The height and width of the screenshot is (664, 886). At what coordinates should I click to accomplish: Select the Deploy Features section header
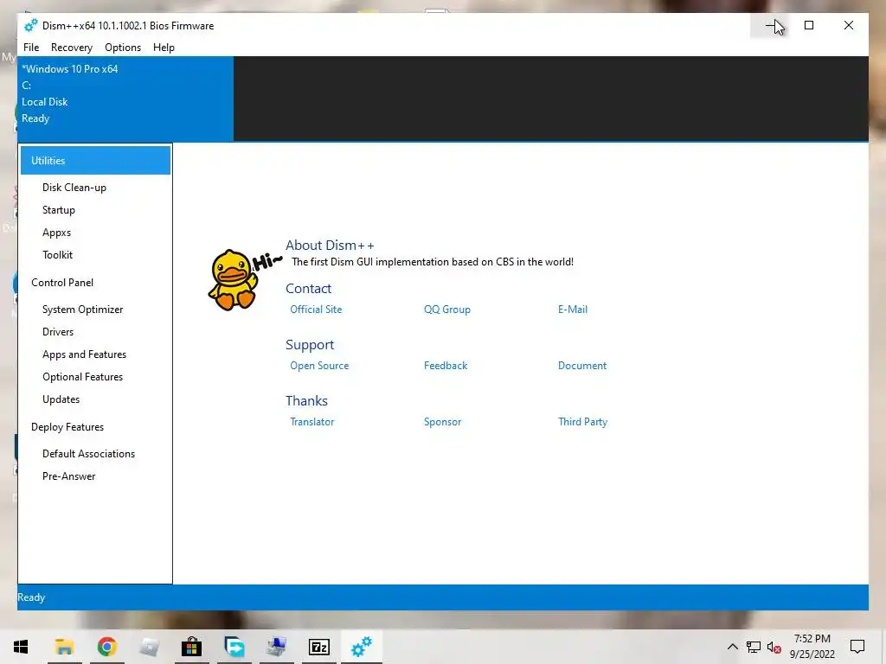click(67, 427)
